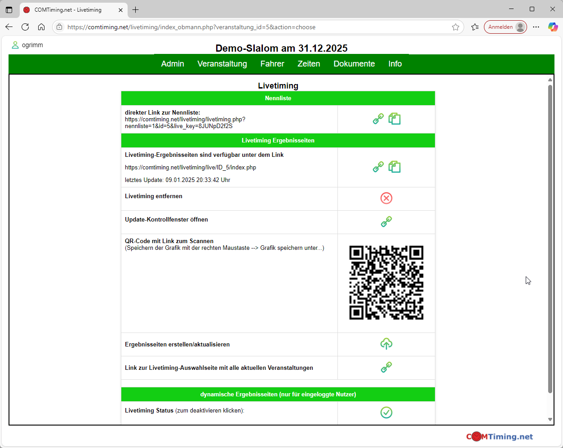The width and height of the screenshot is (563, 448).
Task: Open the Zeiten menu
Action: tap(309, 64)
